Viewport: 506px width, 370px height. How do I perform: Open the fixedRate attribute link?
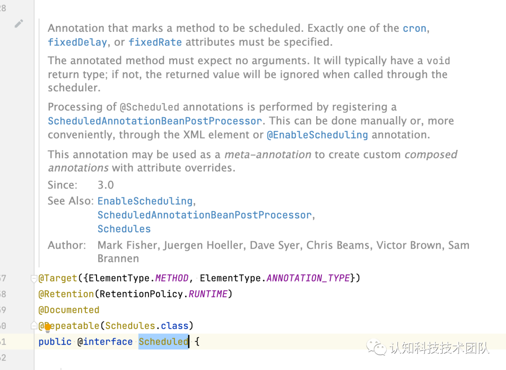tap(155, 42)
